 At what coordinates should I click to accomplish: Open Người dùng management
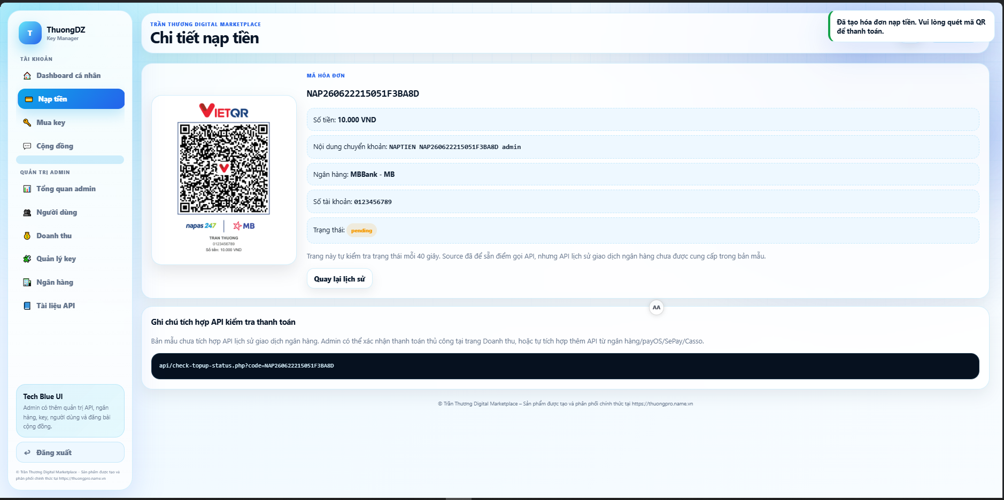(x=71, y=213)
